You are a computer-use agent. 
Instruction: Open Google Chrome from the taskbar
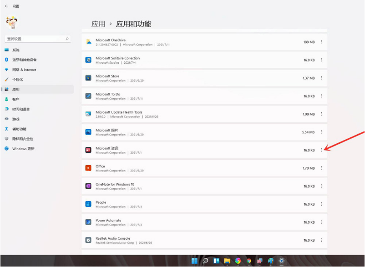click(x=249, y=261)
